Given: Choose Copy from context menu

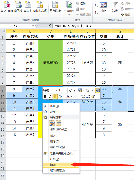Looking at the screenshot, I should pyautogui.click(x=61, y=112).
